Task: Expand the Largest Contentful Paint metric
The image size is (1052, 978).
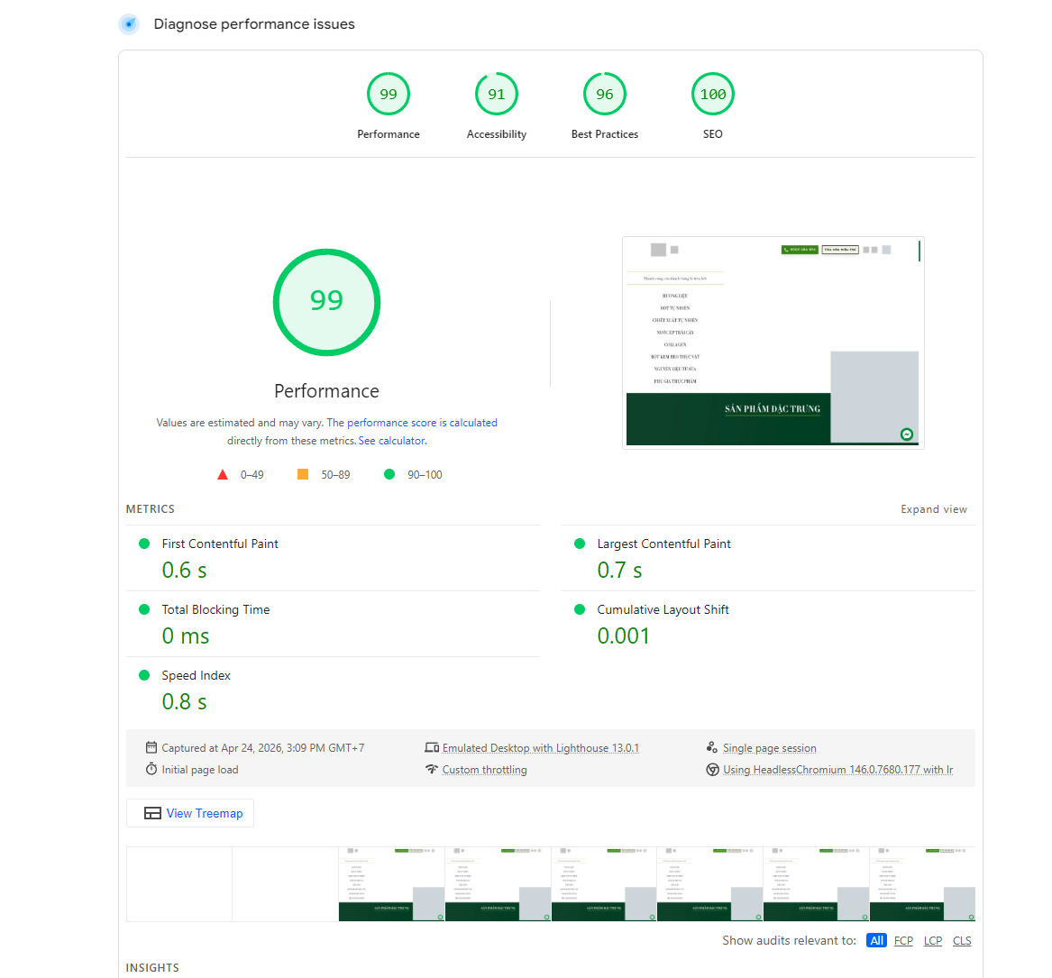Action: [768, 558]
